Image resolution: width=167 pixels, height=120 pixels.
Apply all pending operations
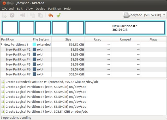point(58,15)
